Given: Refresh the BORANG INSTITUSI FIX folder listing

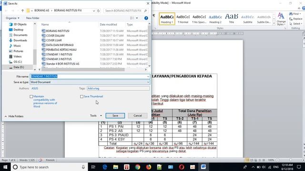Looking at the screenshot, I should click(x=99, y=10).
